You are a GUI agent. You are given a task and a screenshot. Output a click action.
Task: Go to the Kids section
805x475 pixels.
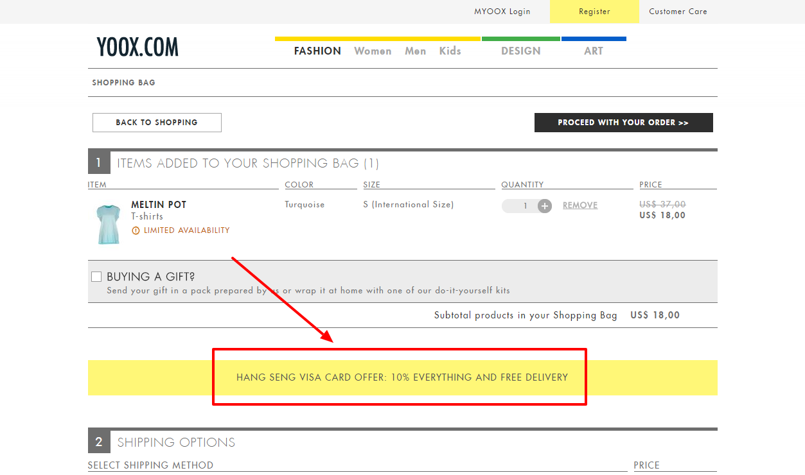(450, 51)
